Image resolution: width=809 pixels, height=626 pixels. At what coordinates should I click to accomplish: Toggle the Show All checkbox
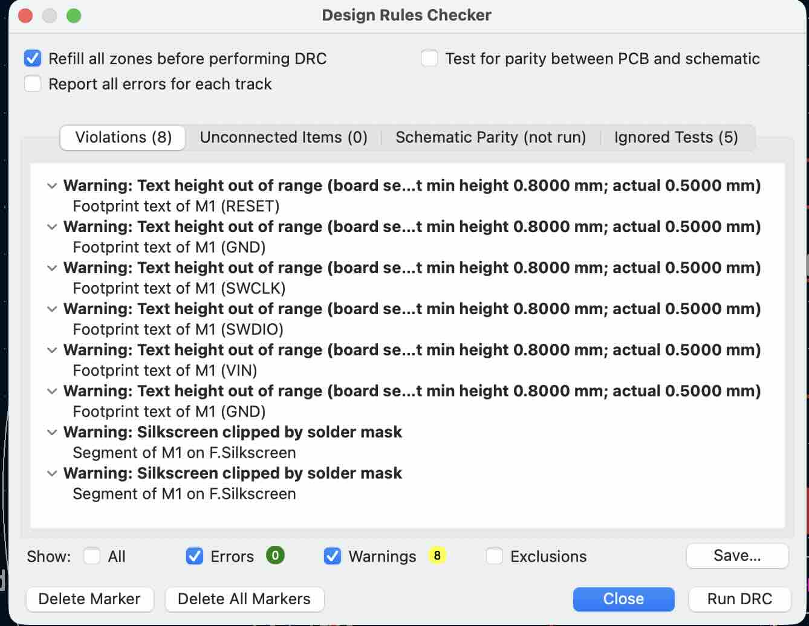coord(92,556)
